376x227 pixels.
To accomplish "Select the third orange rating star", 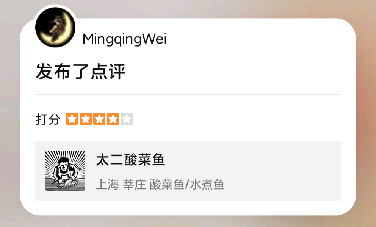I will pos(99,119).
